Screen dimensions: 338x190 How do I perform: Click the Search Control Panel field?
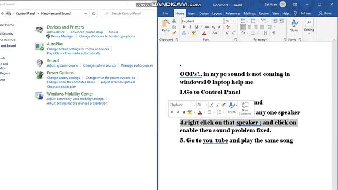(127, 13)
